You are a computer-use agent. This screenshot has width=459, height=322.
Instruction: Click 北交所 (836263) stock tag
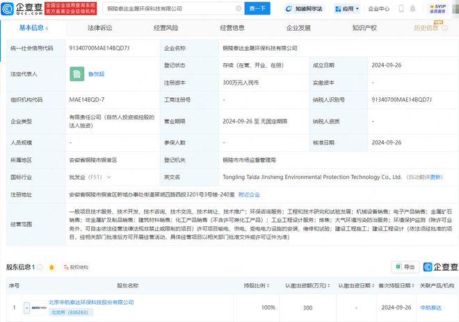[70, 312]
